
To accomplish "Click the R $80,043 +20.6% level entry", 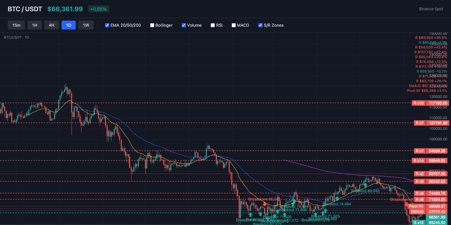I will [431, 57].
